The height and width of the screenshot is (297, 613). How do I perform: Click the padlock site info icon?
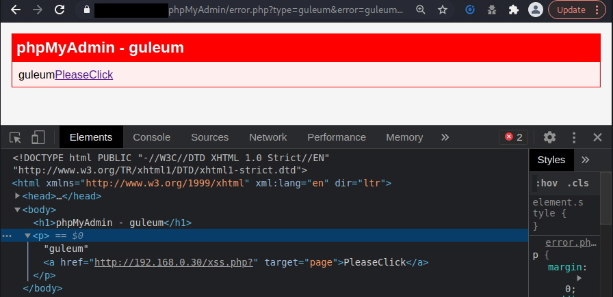tap(87, 10)
